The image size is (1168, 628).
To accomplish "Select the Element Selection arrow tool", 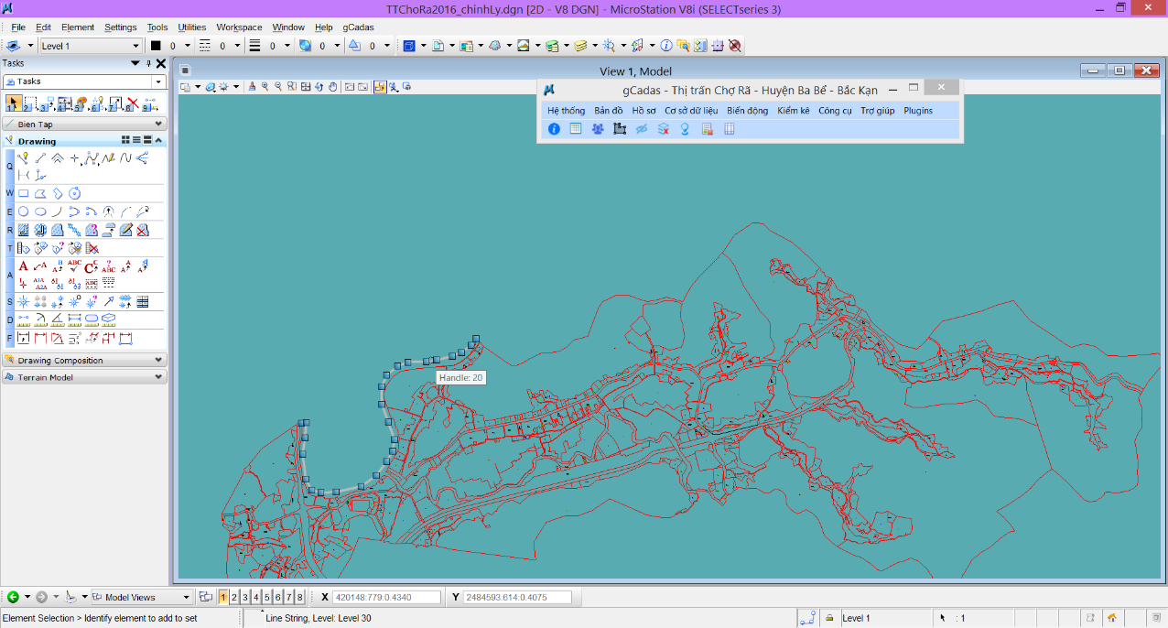I will pos(13,103).
